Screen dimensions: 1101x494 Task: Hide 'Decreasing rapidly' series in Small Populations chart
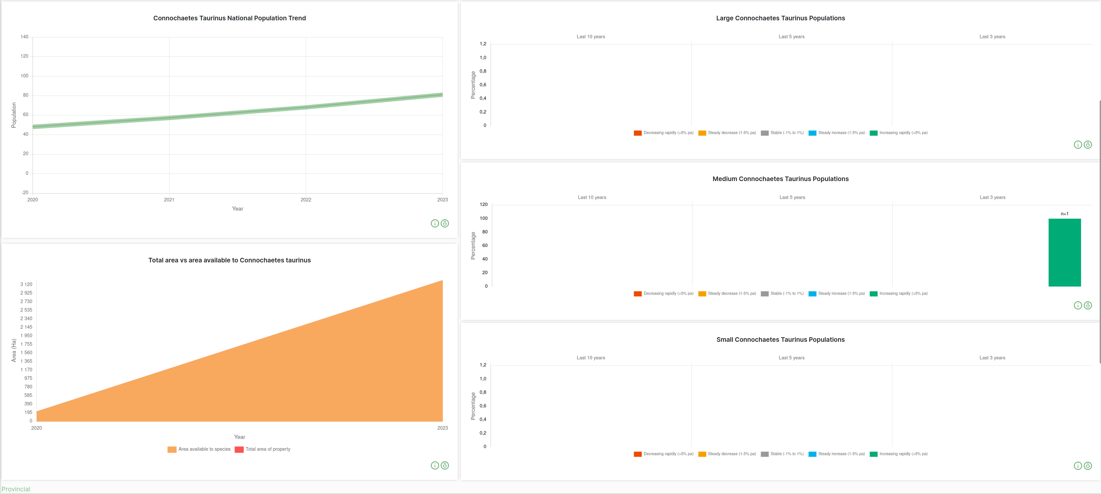click(x=664, y=454)
